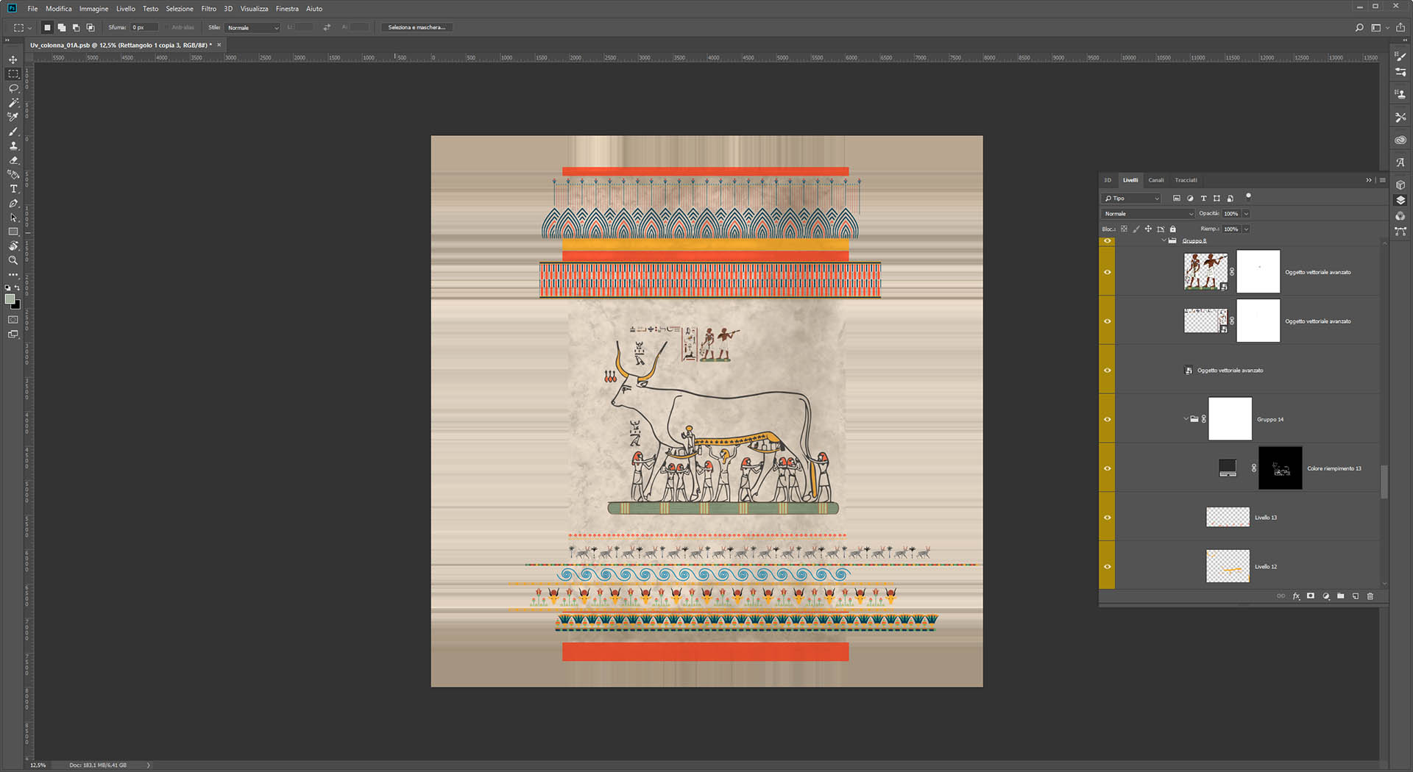This screenshot has height=772, width=1413.
Task: Open the File menu
Action: [32, 9]
